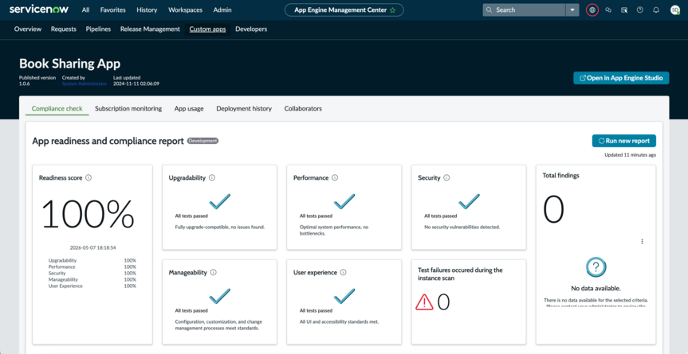Viewport: 688px width, 354px height.
Task: Click the info icon next to Upgradability
Action: tap(212, 177)
